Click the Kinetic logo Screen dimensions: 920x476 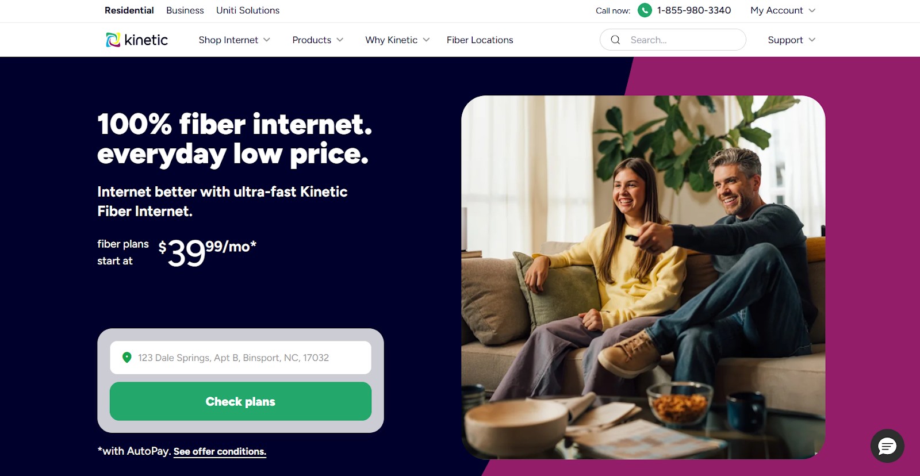[137, 40]
